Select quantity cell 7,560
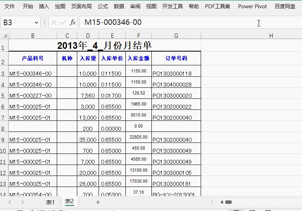Screen dimensions: 302x211 click(x=88, y=93)
